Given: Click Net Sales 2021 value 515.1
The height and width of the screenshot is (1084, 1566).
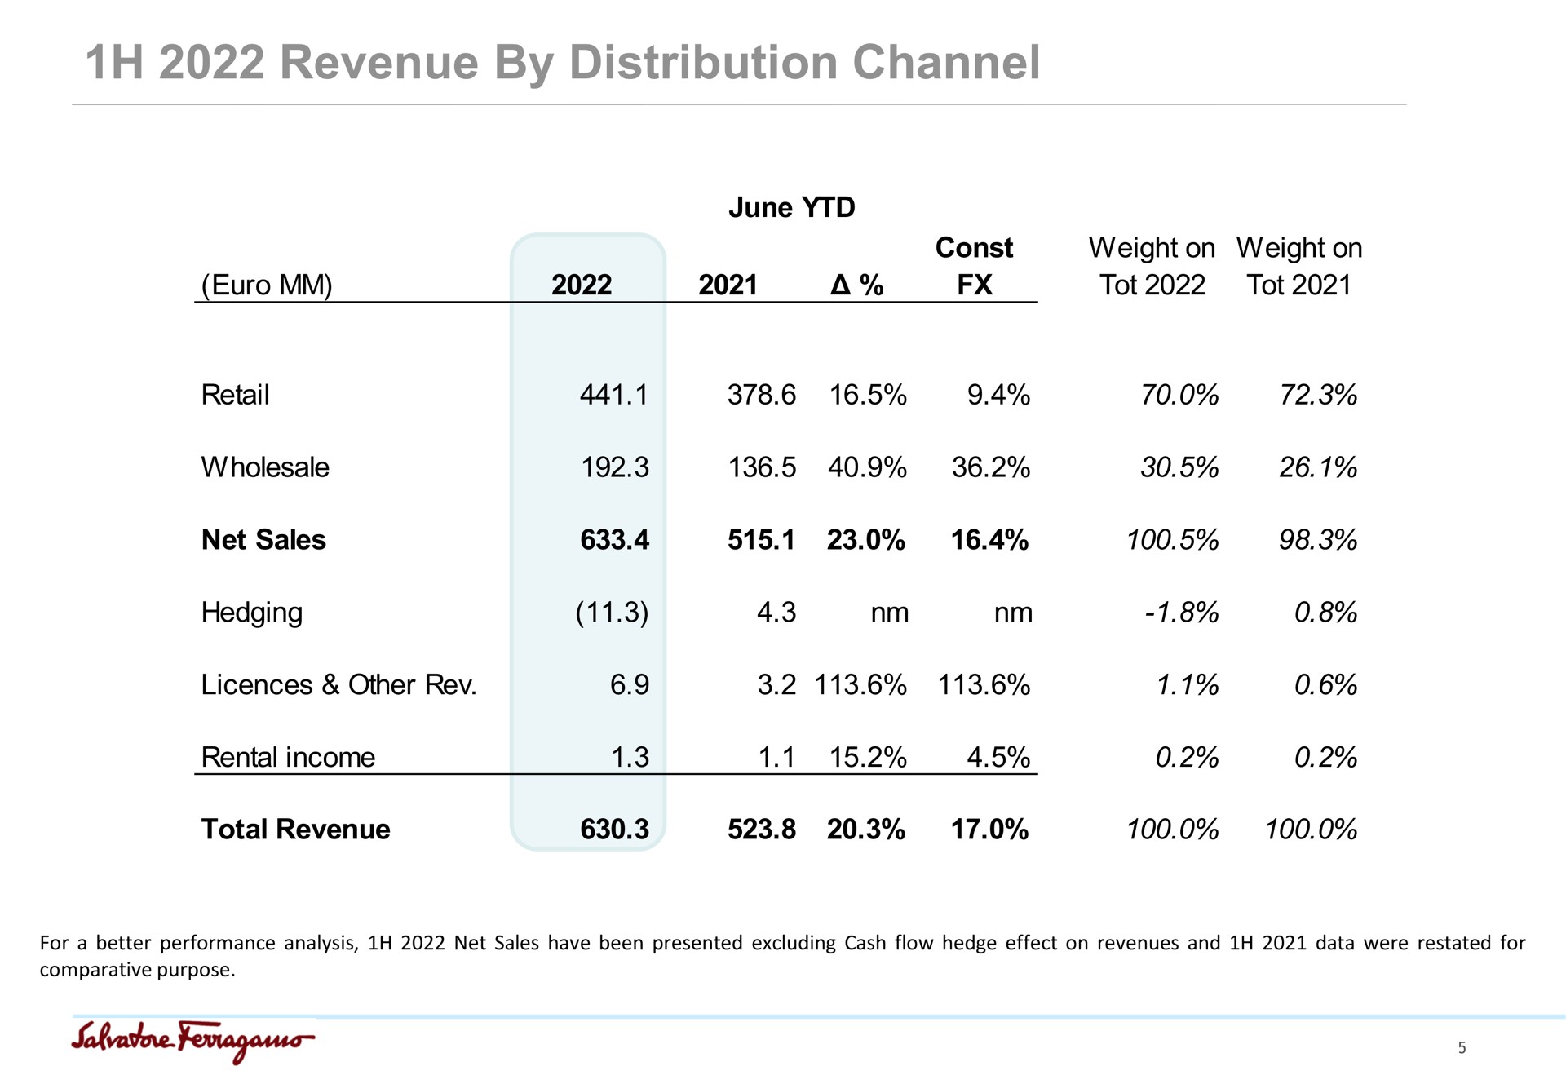Looking at the screenshot, I should click(761, 540).
